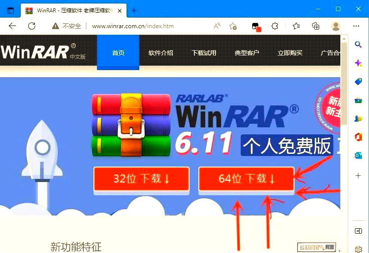Image resolution: width=369 pixels, height=253 pixels.
Task: Click the 个人免费版 label
Action: click(287, 145)
